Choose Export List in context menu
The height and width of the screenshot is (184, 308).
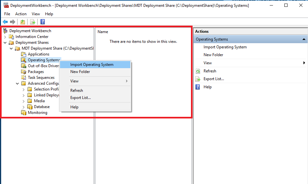pos(95,97)
